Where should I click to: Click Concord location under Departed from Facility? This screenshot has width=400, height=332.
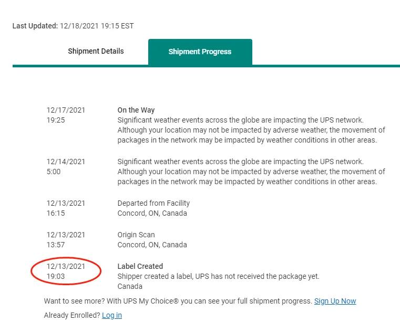coord(152,213)
